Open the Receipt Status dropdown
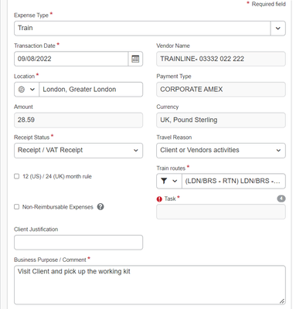This screenshot has height=309, width=296. (x=78, y=151)
